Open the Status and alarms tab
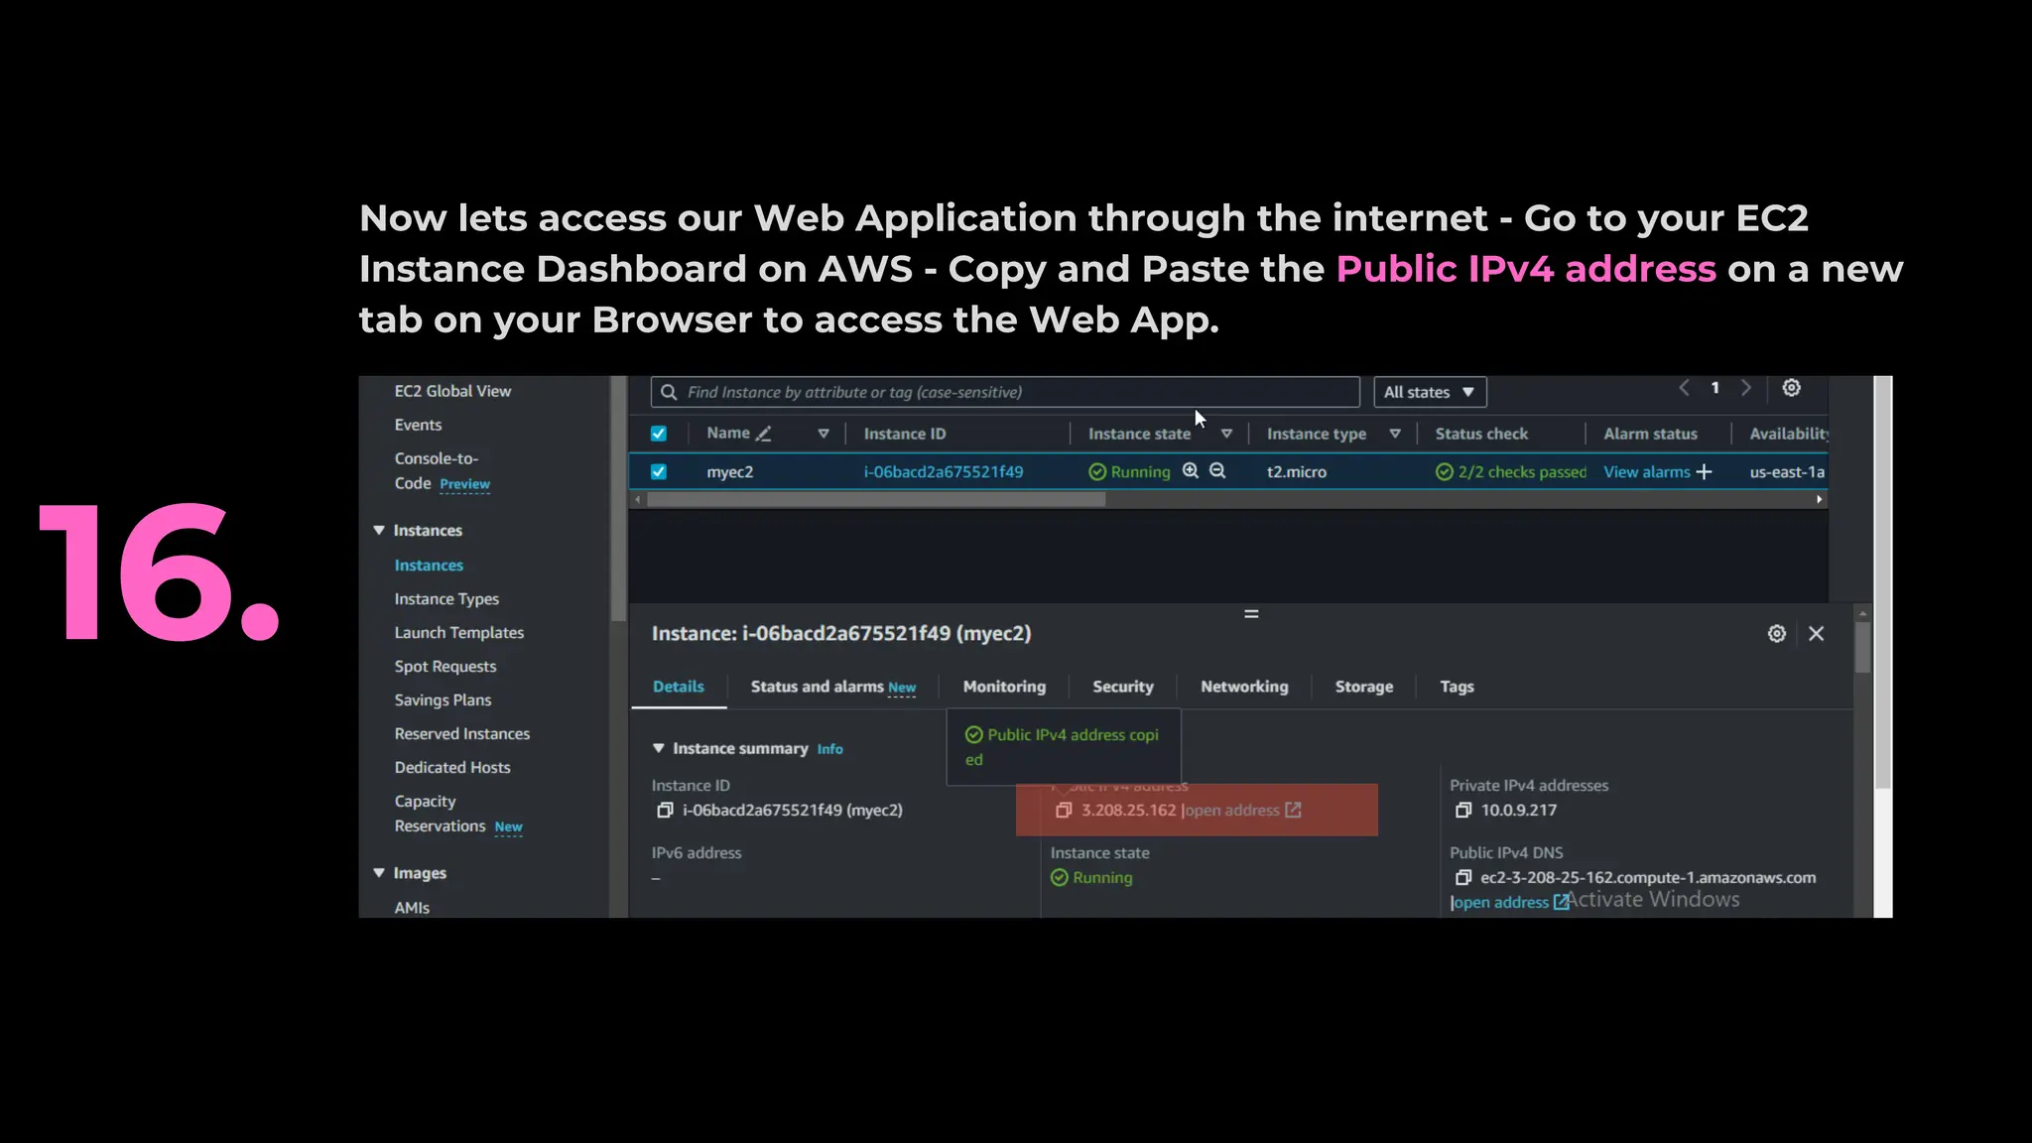The height and width of the screenshot is (1143, 2032). pos(833,687)
